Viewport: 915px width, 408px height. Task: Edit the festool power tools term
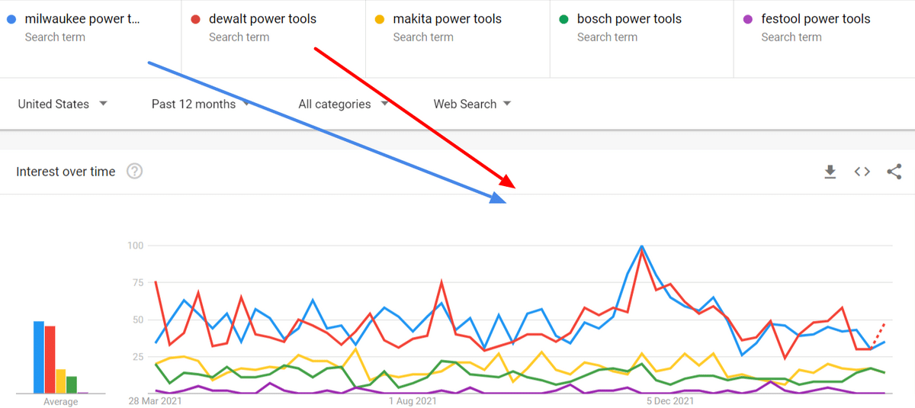(815, 19)
